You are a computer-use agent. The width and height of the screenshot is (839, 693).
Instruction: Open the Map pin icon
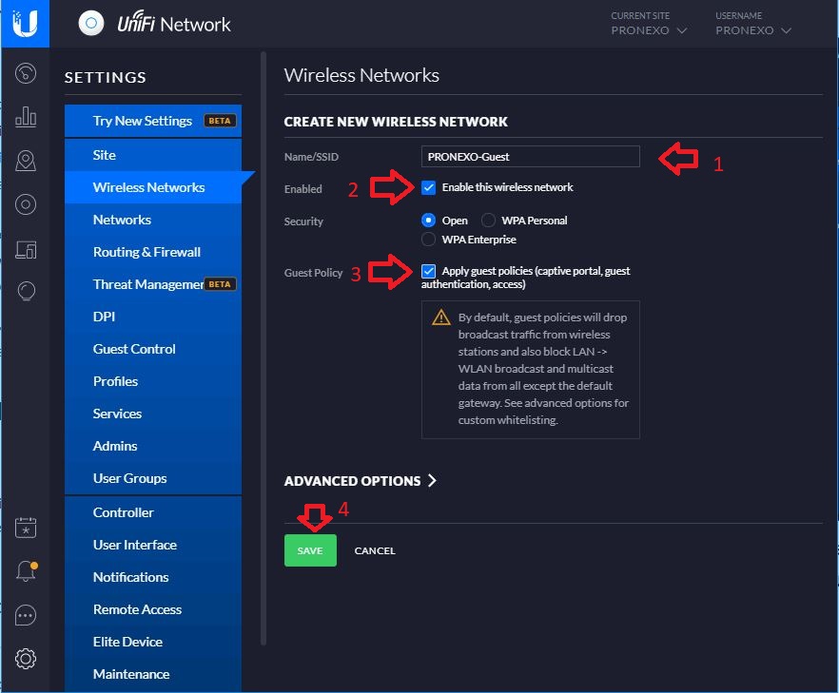pos(26,161)
